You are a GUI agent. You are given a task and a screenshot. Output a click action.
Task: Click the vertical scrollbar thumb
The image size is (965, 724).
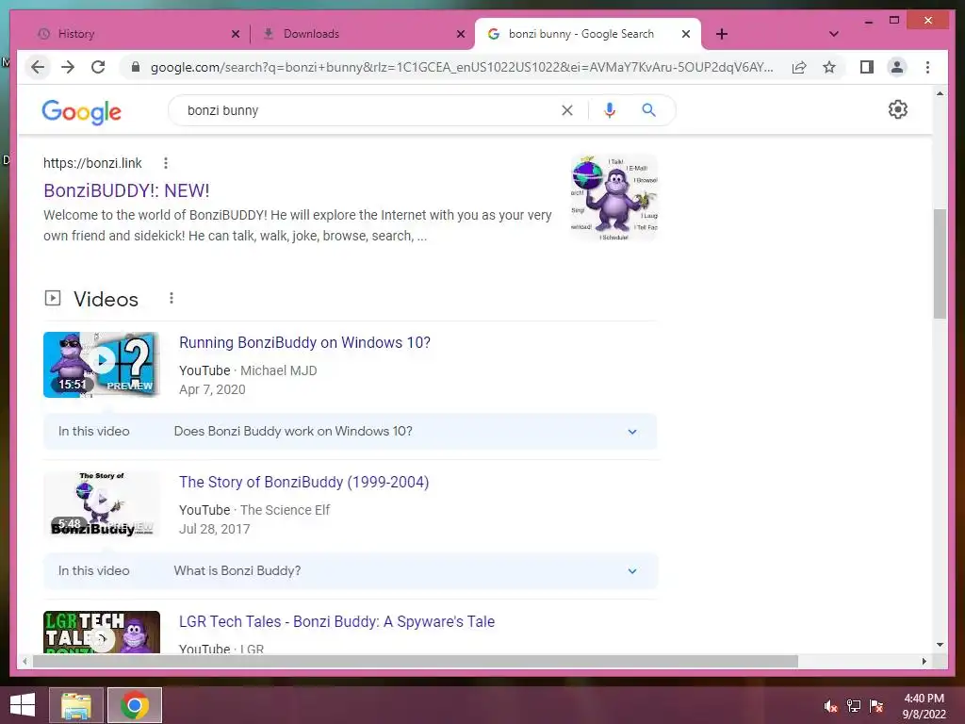point(940,264)
